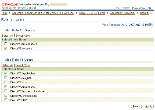The image size is (155, 110).
Task: Open Application: discoverer breadcrumb
Action: (122, 13)
